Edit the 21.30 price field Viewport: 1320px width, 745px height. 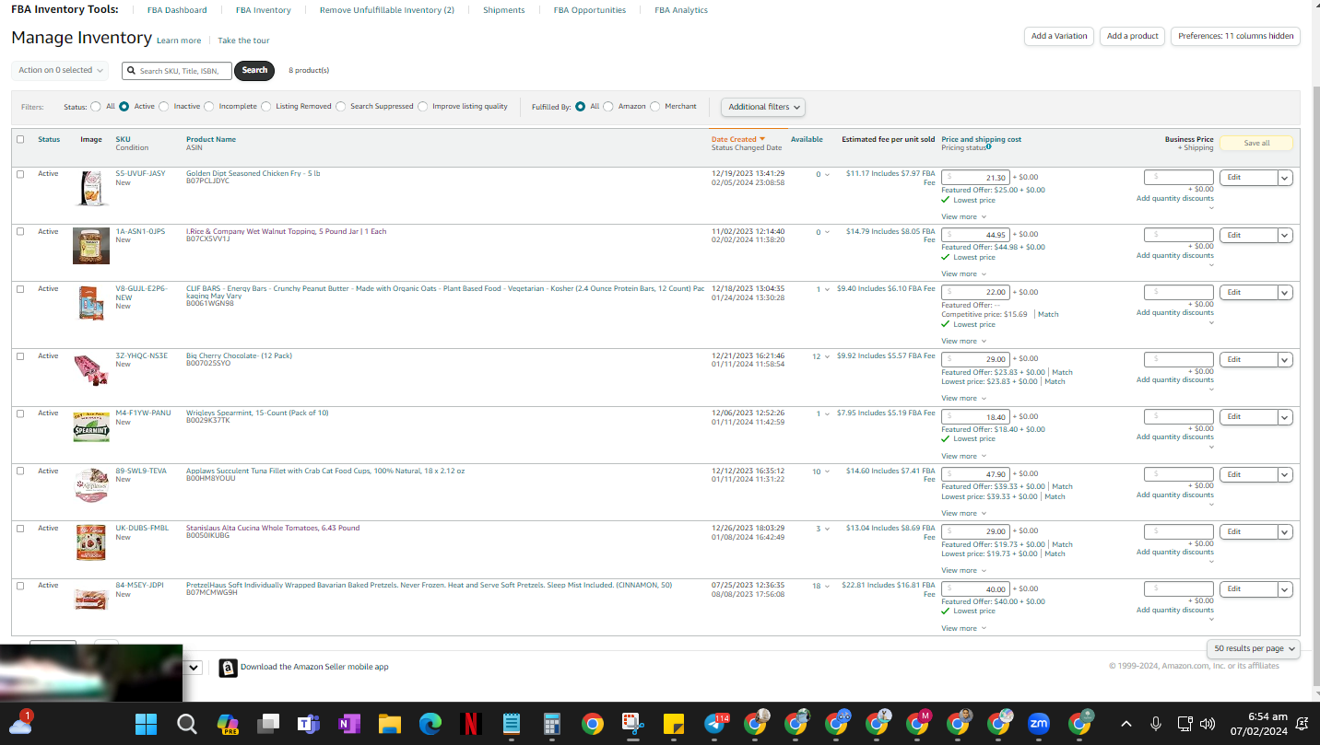[975, 178]
